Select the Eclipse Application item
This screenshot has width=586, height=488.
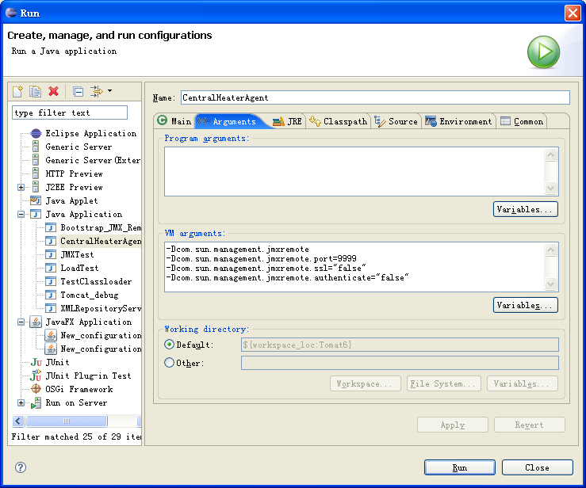[90, 133]
